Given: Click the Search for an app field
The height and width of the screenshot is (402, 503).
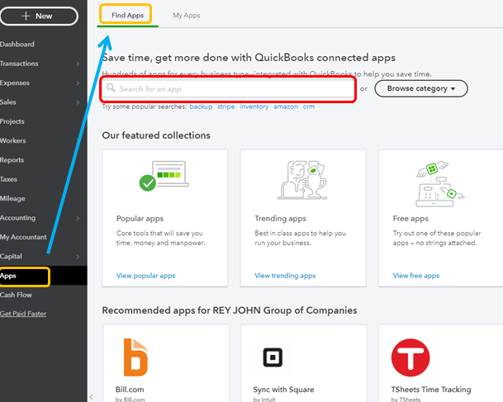Looking at the screenshot, I should [228, 88].
